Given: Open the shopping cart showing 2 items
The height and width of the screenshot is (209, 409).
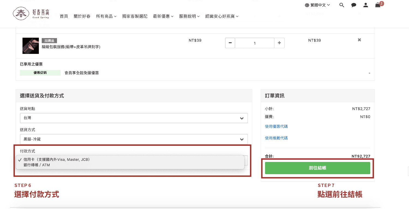Looking at the screenshot, I should (378, 5).
